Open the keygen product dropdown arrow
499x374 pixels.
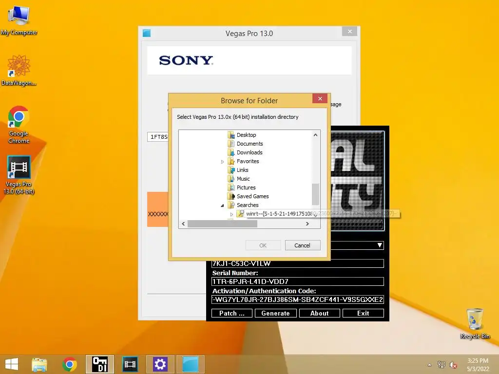click(x=379, y=245)
